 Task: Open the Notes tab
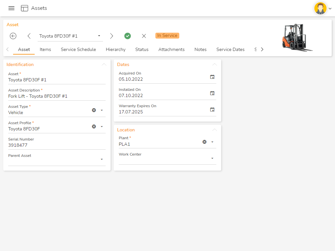click(201, 50)
